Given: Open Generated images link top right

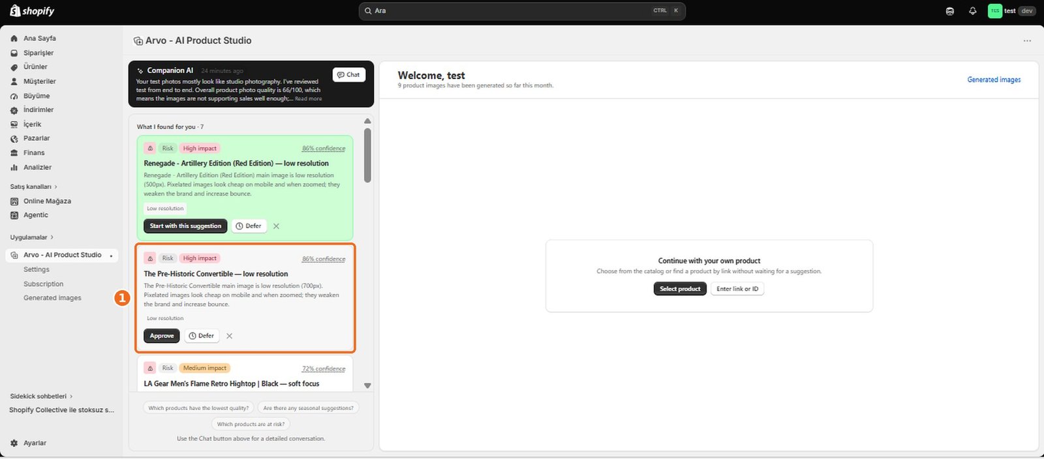Looking at the screenshot, I should (994, 80).
